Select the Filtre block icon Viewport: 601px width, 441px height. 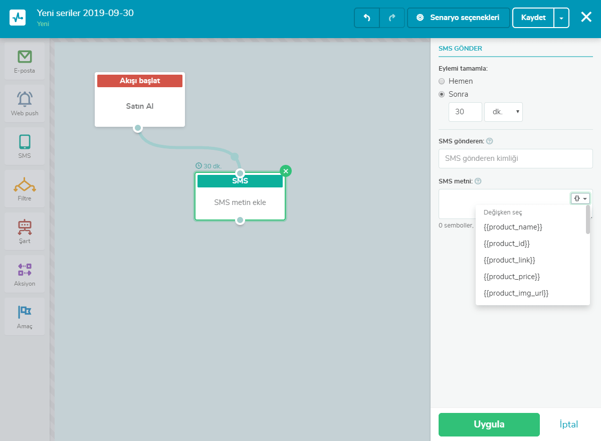pos(25,185)
